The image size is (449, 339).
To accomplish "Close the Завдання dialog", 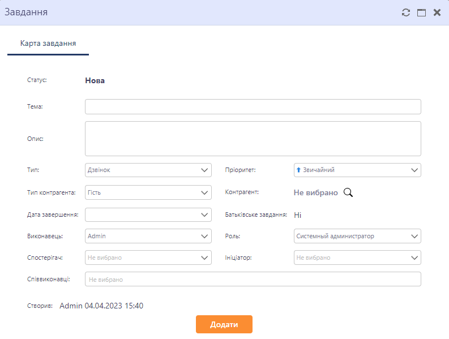I will (x=437, y=12).
